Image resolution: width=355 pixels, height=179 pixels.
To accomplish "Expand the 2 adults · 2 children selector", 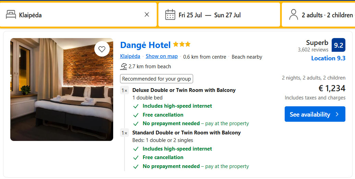I will [x=327, y=15].
